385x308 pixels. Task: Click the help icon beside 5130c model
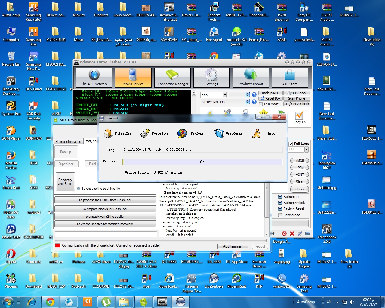(x=254, y=102)
